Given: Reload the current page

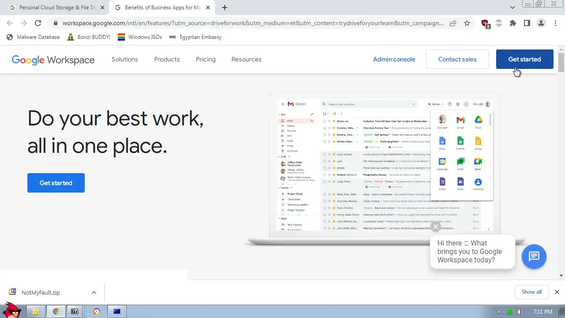Looking at the screenshot, I should pos(38,23).
